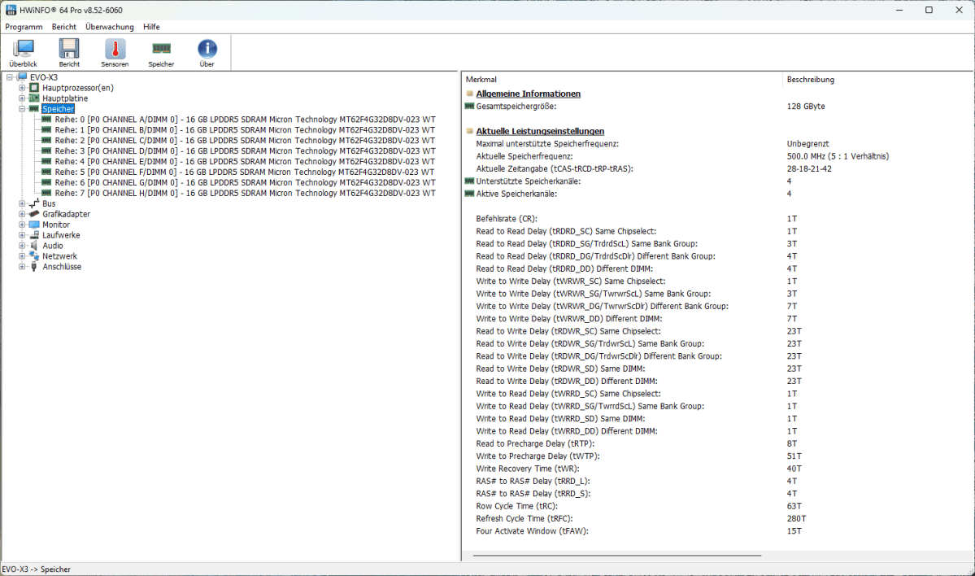Click the Monitor icon in tree
Screen dimensions: 975x576
pos(34,225)
